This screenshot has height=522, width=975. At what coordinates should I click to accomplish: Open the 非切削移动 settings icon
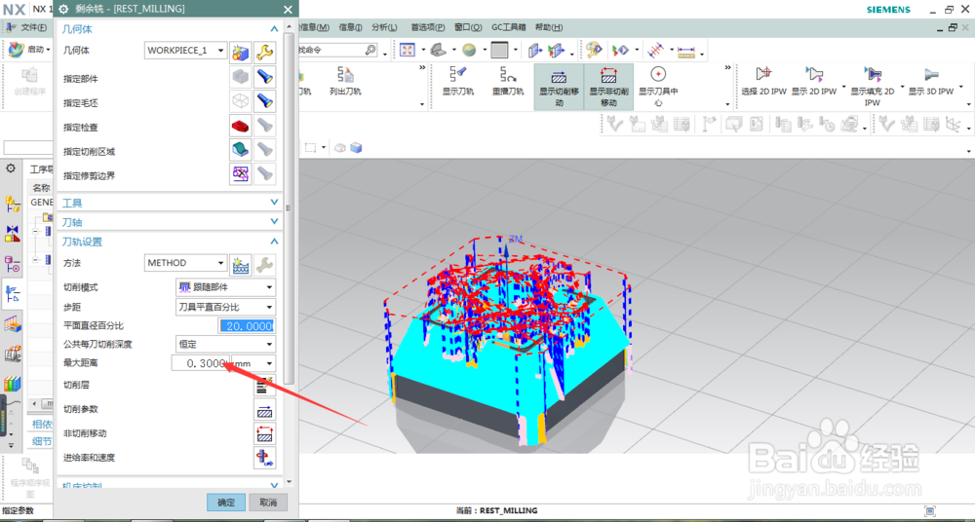click(265, 433)
